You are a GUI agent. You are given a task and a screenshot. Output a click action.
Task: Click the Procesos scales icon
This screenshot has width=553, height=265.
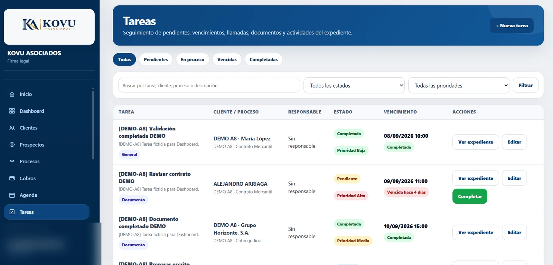click(12, 161)
